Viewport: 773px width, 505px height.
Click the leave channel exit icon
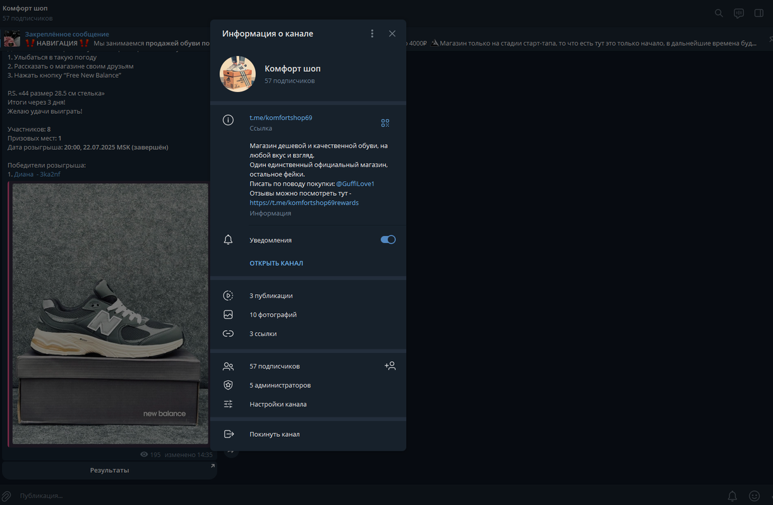point(229,434)
